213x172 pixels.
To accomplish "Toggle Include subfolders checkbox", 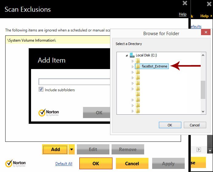I will [x=41, y=89].
